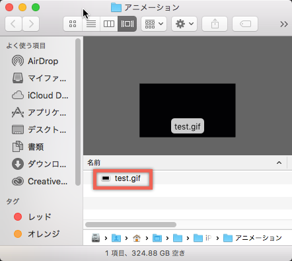Toggle sort order chevron in 名前 header
Screen dimensions: 292x261
pyautogui.click(x=279, y=163)
